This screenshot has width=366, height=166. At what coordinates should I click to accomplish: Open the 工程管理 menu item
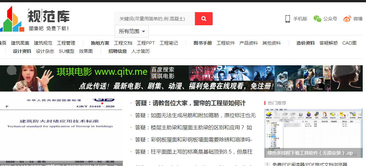pos(66,43)
